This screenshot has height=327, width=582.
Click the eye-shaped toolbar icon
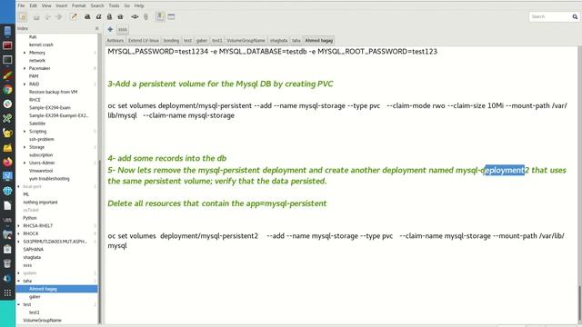click(135, 17)
